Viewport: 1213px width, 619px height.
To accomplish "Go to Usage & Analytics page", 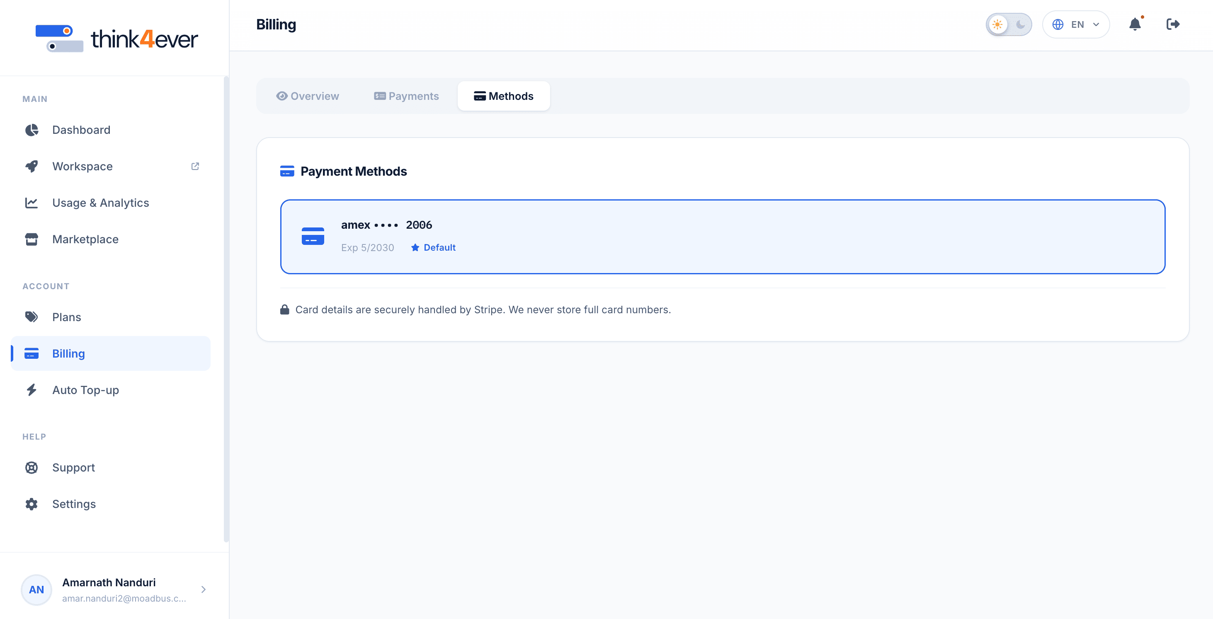I will pyautogui.click(x=111, y=203).
